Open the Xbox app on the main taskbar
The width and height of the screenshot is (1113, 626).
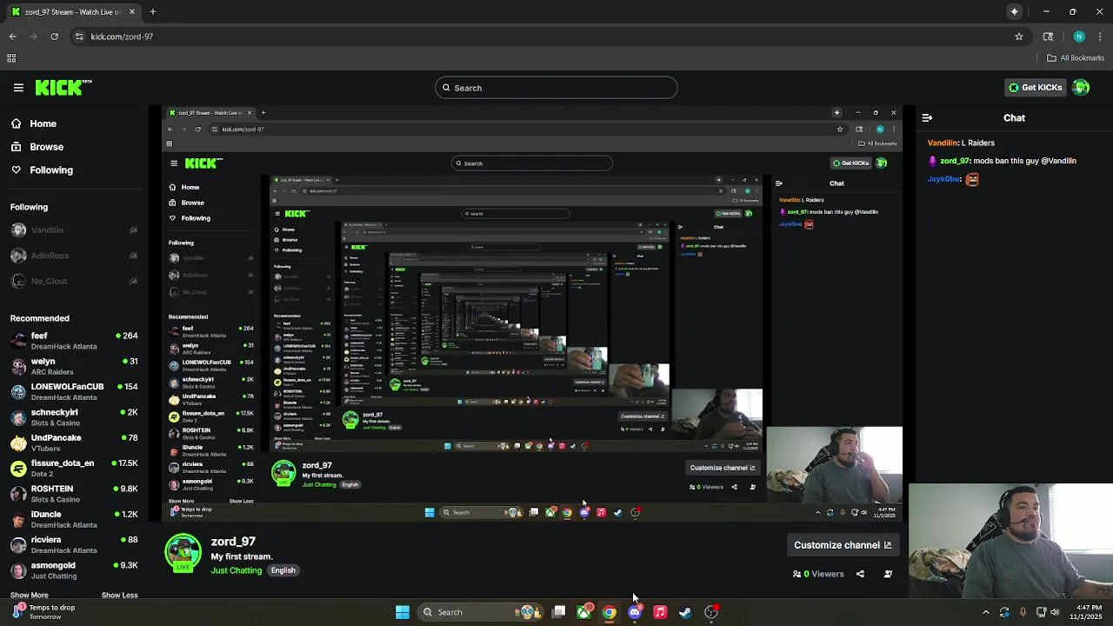(584, 612)
